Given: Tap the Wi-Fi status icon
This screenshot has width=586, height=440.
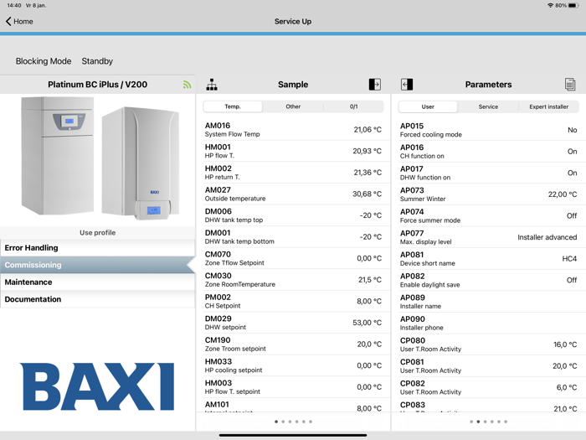Looking at the screenshot, I should (550, 5).
